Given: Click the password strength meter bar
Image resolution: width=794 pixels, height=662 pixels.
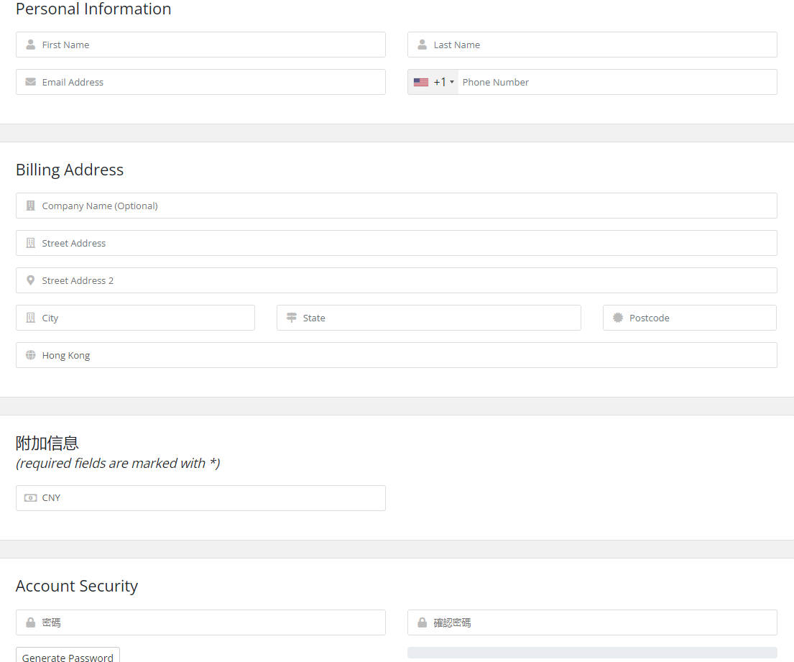Looking at the screenshot, I should [592, 653].
